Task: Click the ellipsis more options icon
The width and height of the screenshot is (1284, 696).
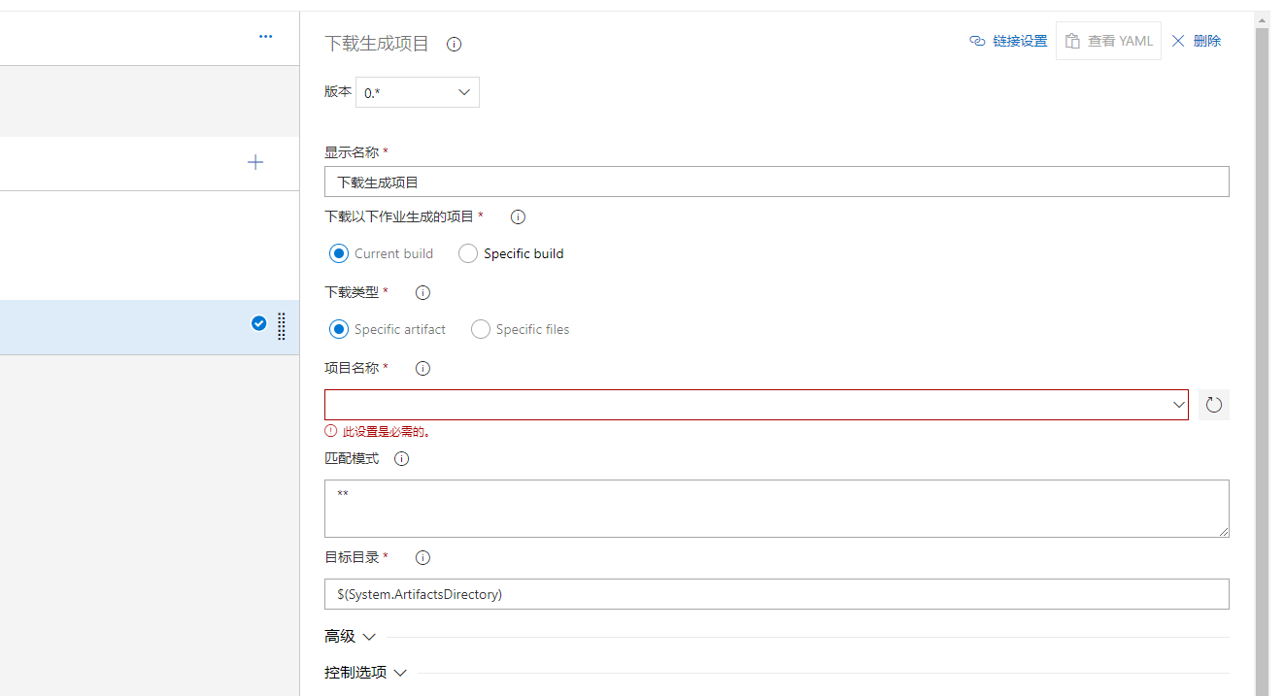Action: [265, 37]
